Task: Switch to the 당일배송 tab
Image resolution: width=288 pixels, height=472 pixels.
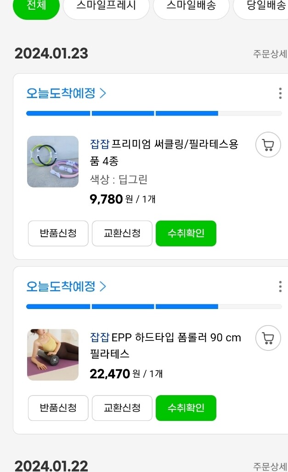Action: pos(261,6)
